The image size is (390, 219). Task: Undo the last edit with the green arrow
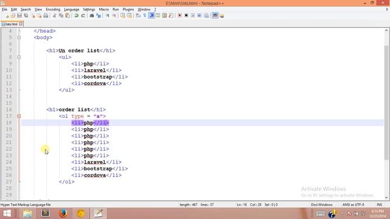(76, 16)
